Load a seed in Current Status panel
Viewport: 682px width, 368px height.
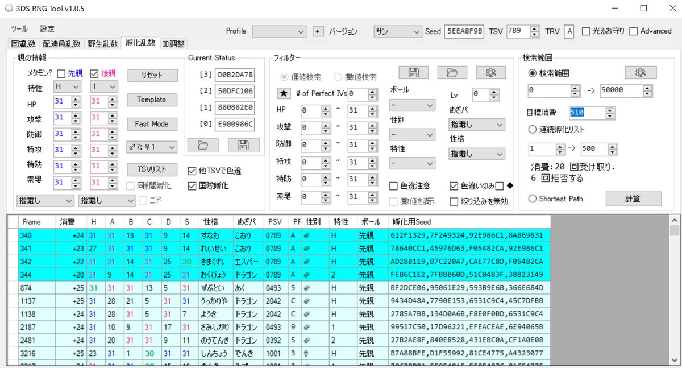(202, 144)
